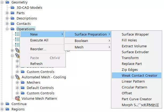Select the Custom Controls tree item under Cooling

[40, 93]
